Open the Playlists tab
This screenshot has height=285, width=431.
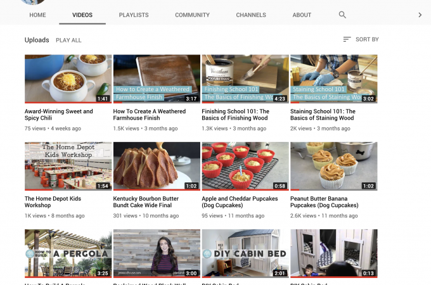click(x=133, y=15)
